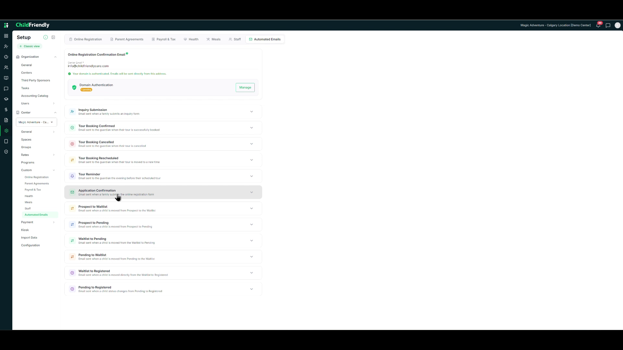Screen dimensions: 623x350
Task: Click the Tour Reminder bell icon
Action: tap(72, 176)
